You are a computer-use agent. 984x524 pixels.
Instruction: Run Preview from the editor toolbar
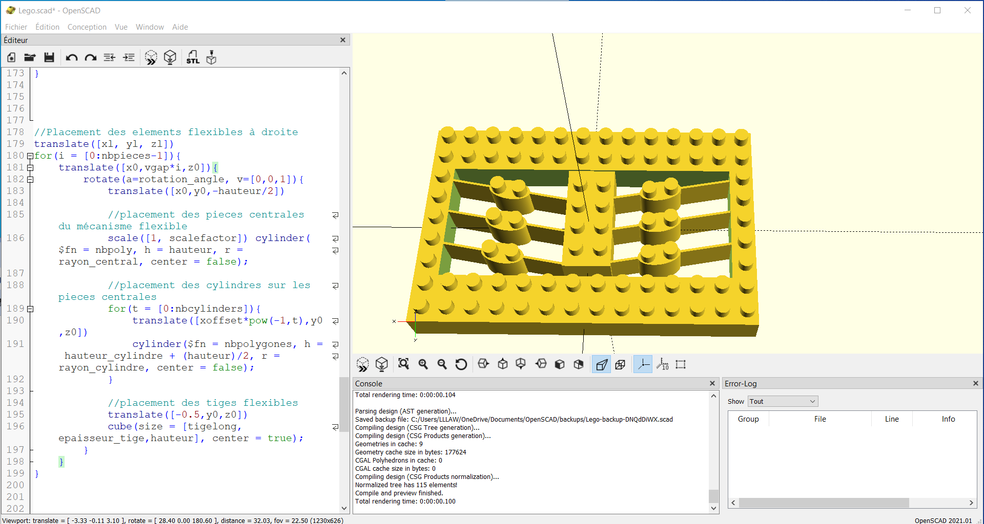[x=151, y=57]
